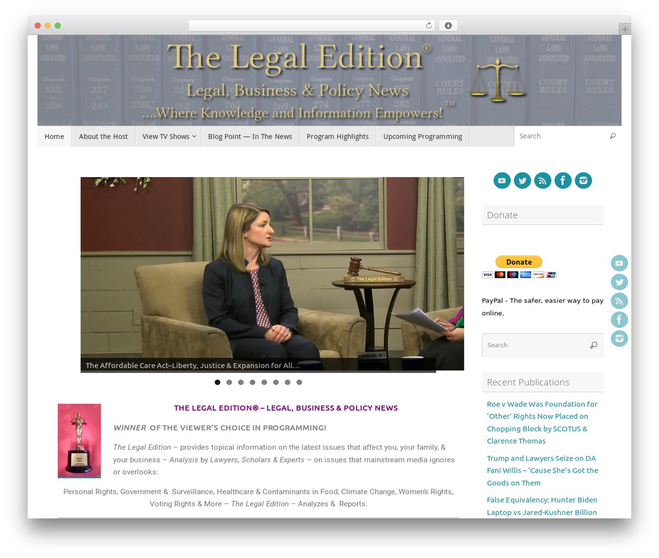659x558 pixels.
Task: Open the RSS feed icon in the sidebar header
Action: click(x=543, y=181)
